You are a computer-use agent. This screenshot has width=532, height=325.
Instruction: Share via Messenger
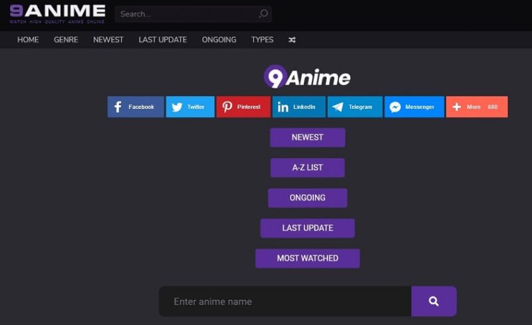tap(414, 107)
